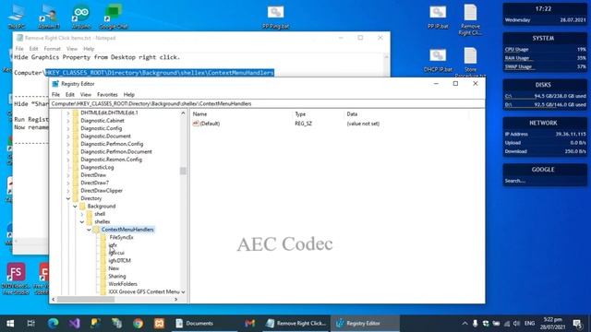Open Notepad Format menu
The height and width of the screenshot is (332, 591).
(x=52, y=49)
